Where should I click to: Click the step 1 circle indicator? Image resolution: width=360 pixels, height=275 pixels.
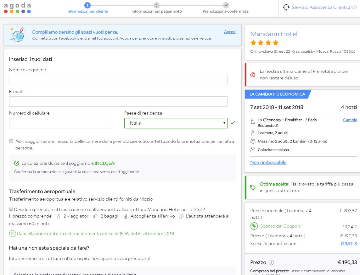pyautogui.click(x=87, y=5)
